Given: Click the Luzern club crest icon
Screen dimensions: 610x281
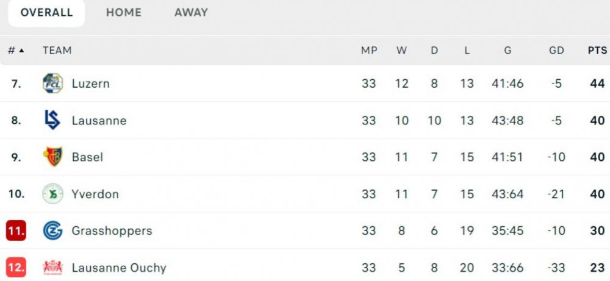Looking at the screenshot, I should click(52, 84).
